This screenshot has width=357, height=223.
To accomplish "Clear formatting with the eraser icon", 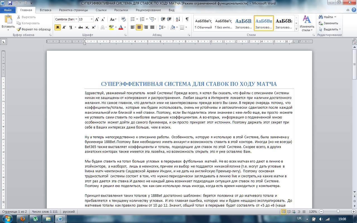I will 123,19.
